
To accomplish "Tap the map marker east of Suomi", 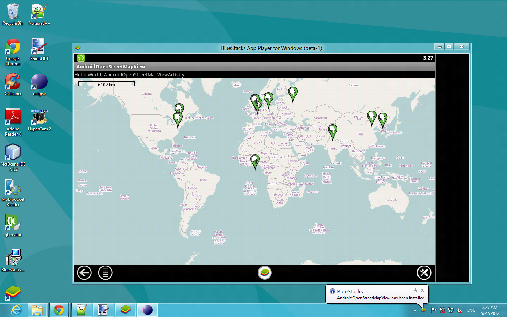I will [x=293, y=95].
